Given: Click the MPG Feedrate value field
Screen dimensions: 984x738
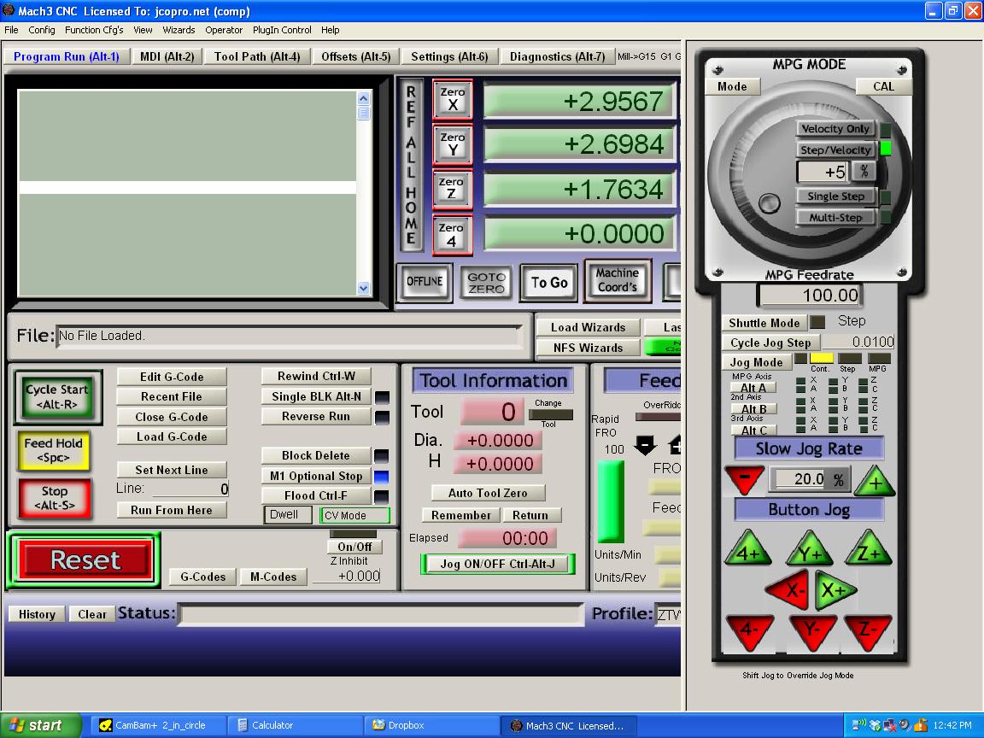Looking at the screenshot, I should tap(809, 296).
